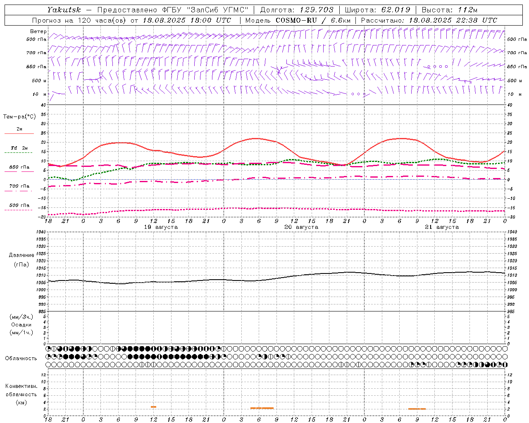
Task: Click the red line sample under '2м'
Action: (19, 134)
